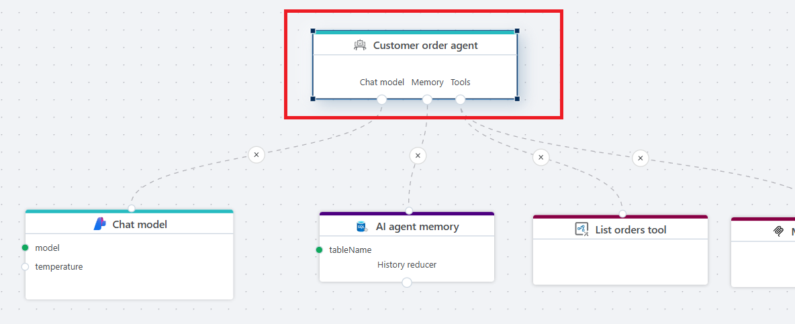Click the Memory port on the agent node
The image size is (795, 324).
pyautogui.click(x=427, y=99)
